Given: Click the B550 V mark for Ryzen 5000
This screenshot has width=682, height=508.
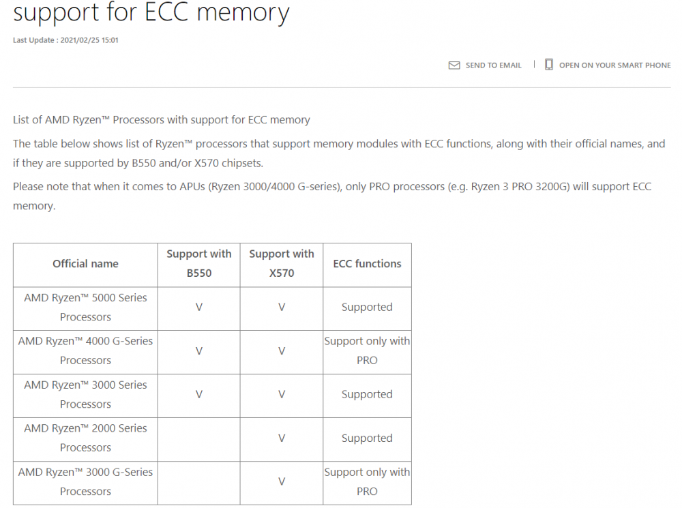Looking at the screenshot, I should pyautogui.click(x=198, y=308).
